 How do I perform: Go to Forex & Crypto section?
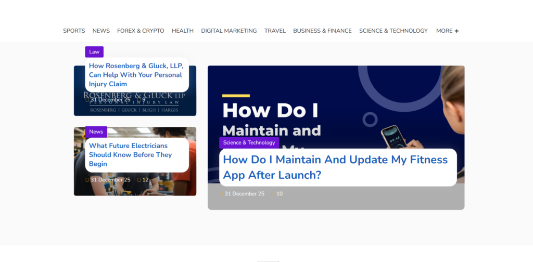point(141,31)
